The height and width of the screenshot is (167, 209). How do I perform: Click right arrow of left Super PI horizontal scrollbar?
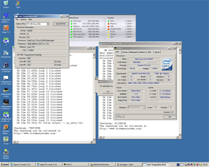click(x=91, y=142)
